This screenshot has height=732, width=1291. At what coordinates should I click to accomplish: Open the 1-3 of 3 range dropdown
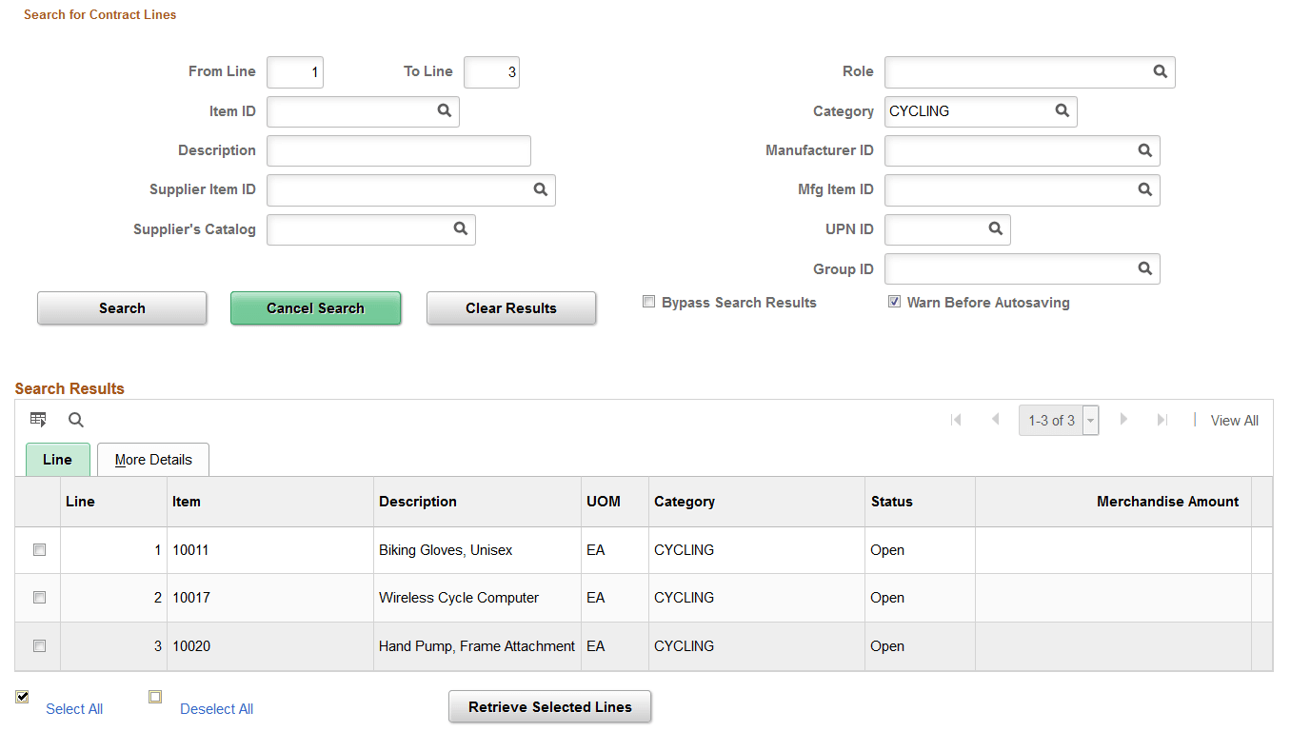[1091, 420]
